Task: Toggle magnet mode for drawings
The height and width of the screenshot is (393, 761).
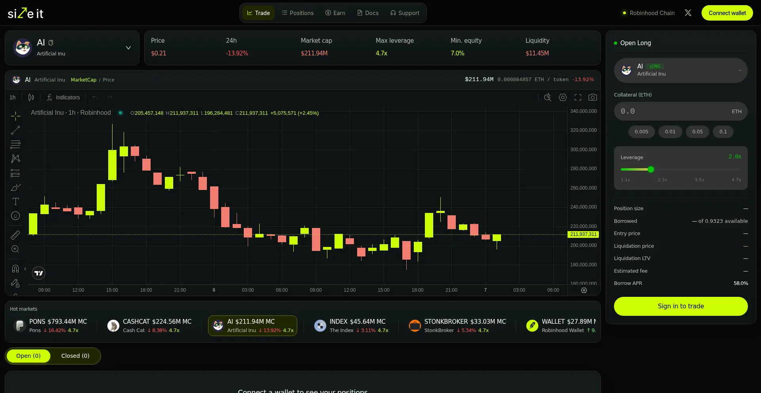Action: 15,269
